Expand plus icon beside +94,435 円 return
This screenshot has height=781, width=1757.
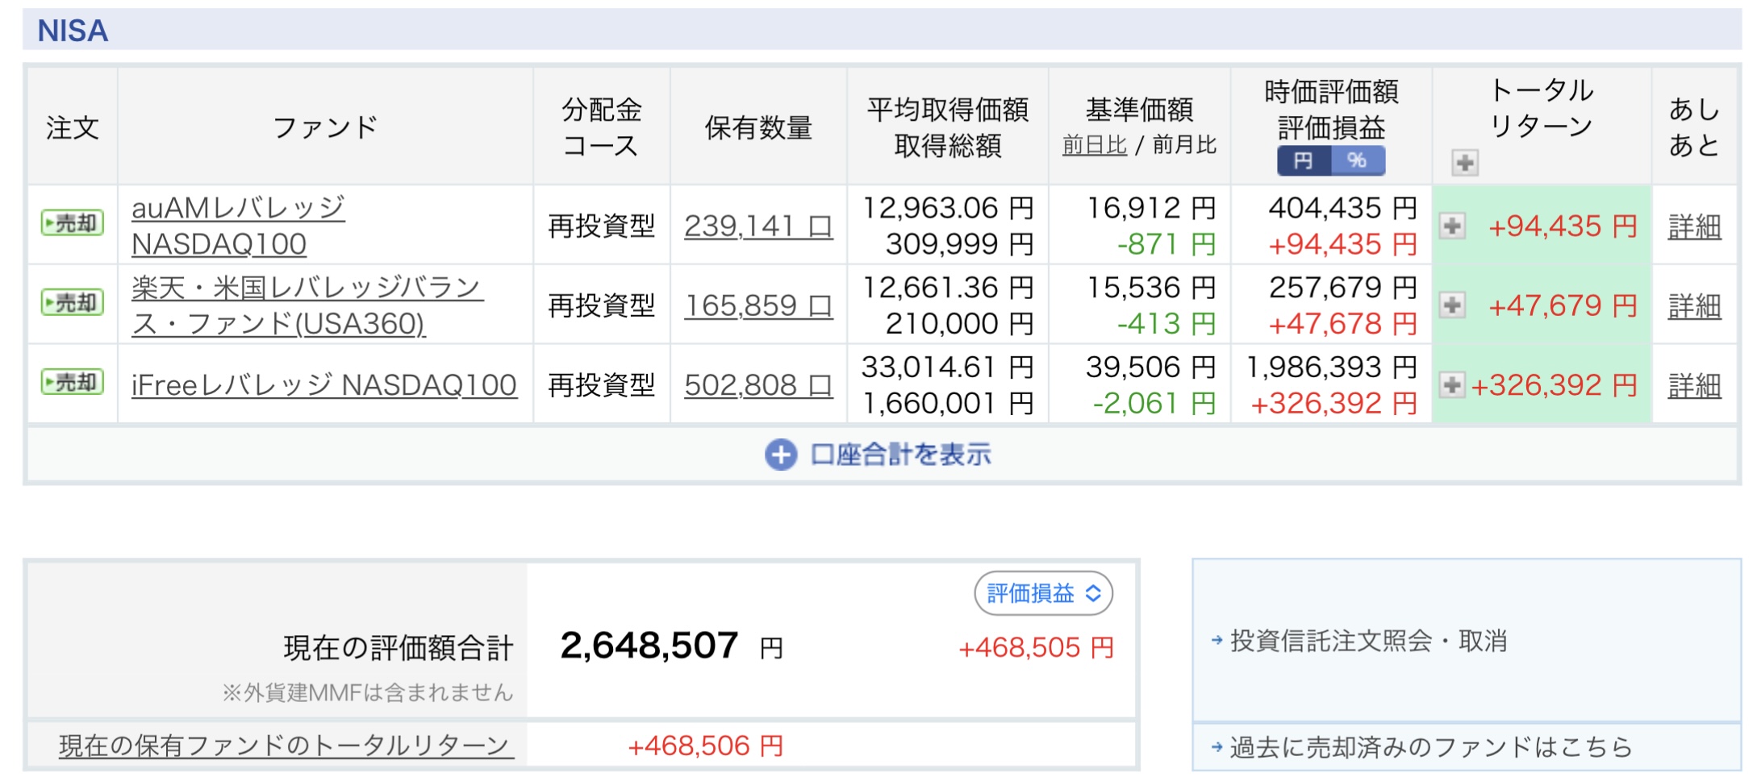(1452, 226)
